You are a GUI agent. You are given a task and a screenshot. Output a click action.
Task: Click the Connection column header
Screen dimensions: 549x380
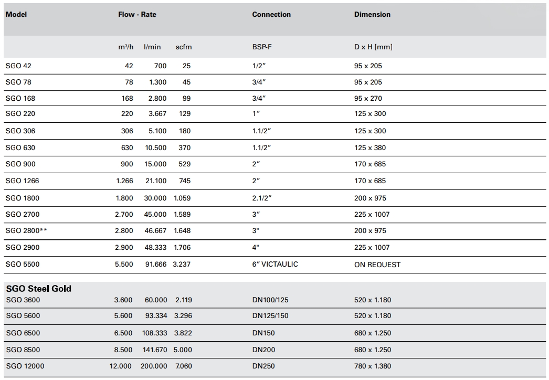pos(271,15)
